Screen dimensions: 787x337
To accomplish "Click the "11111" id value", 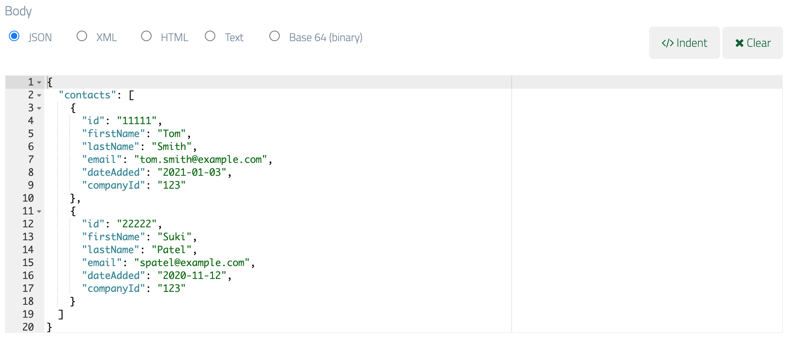I will [x=137, y=121].
